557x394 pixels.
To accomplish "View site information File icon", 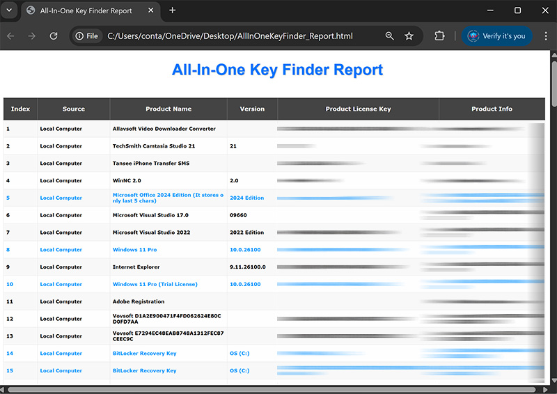I will point(87,36).
